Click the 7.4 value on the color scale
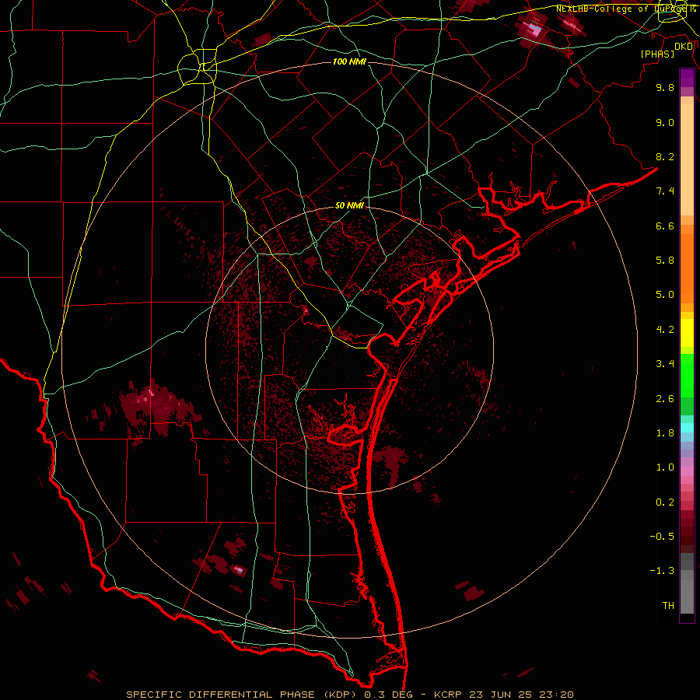The width and height of the screenshot is (700, 700). tap(665, 191)
